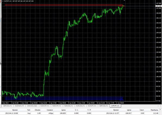This screenshot has width=162, height=115.
Task: Click the trade table's scroll-up arrow
Action: [x=160, y=110]
